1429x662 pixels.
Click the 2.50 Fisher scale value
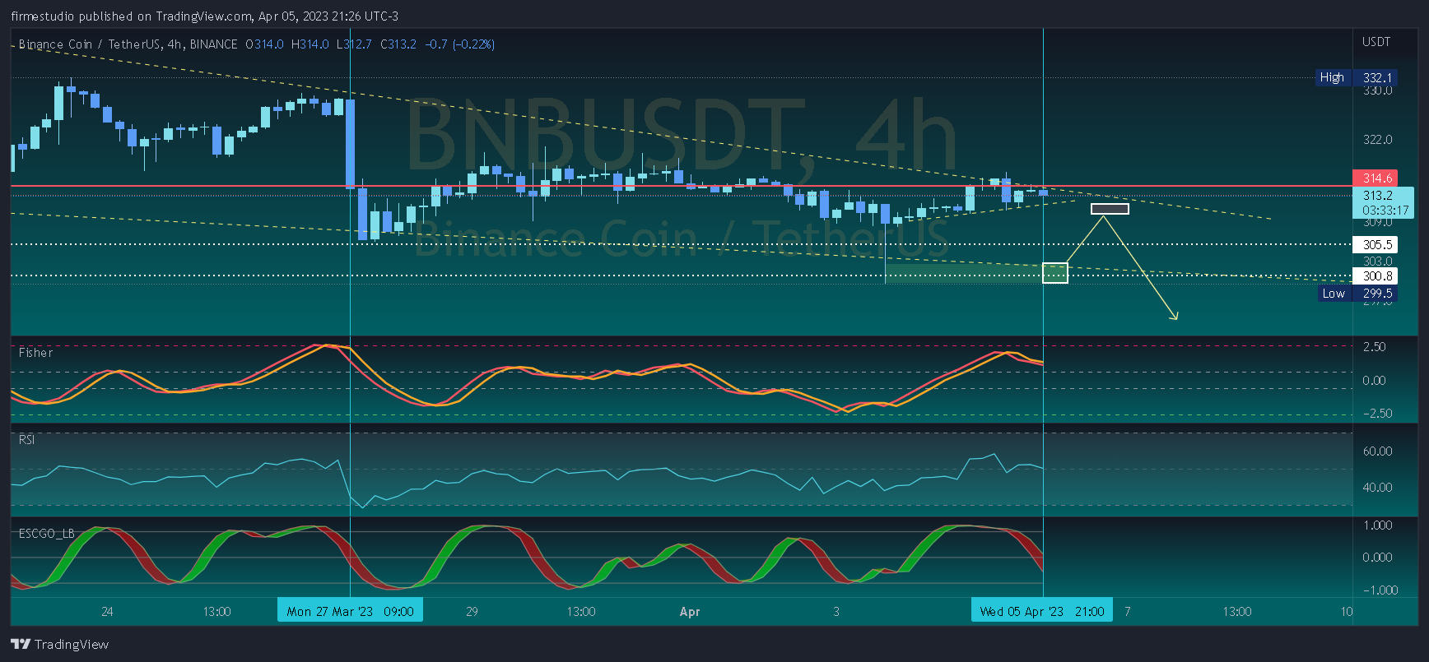[x=1374, y=346]
